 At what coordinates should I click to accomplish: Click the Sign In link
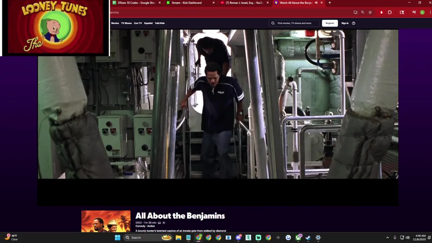[x=345, y=23]
